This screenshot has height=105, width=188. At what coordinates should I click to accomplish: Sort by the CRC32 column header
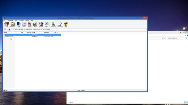[56, 32]
